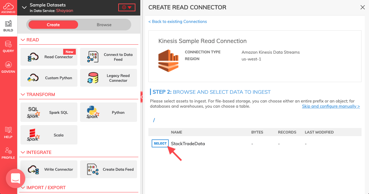Click the Amazon Kinesis Data Streams value
Image resolution: width=369 pixels, height=194 pixels.
(271, 52)
